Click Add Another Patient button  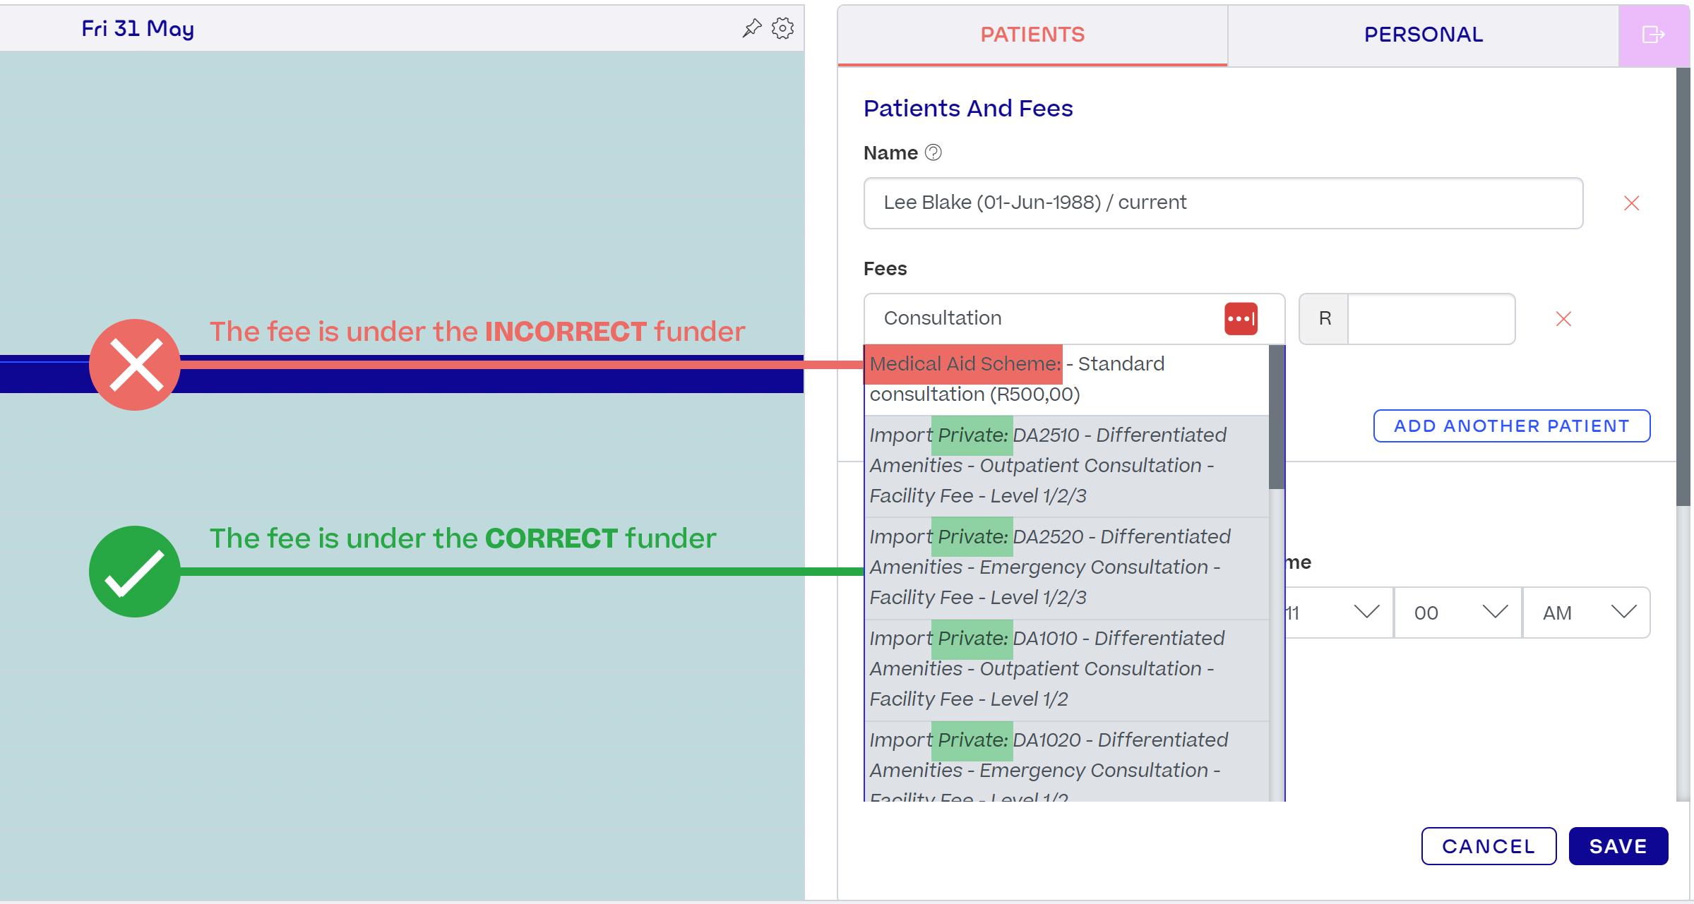[x=1512, y=426]
